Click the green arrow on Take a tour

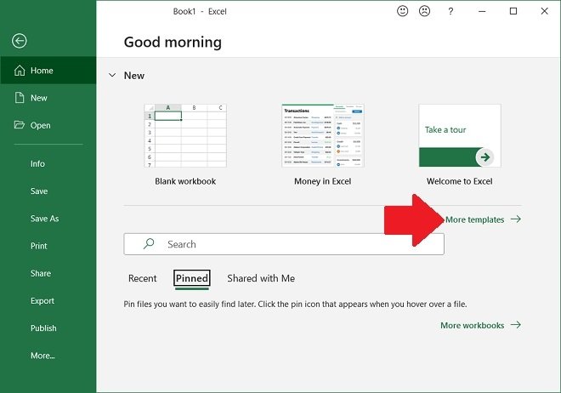coord(484,157)
